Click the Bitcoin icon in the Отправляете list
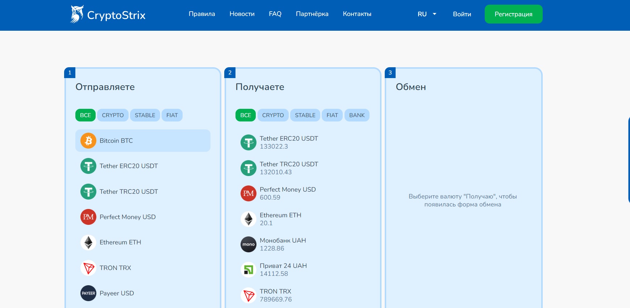The width and height of the screenshot is (630, 308). click(x=88, y=141)
